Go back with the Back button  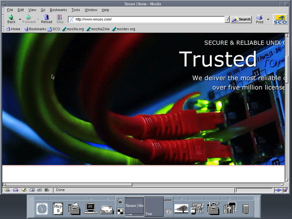(x=11, y=19)
